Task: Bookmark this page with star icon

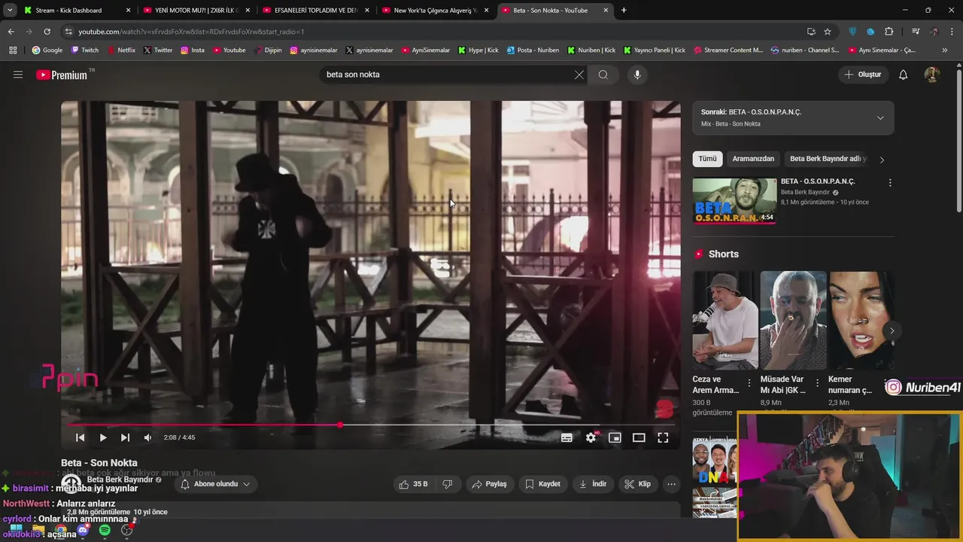Action: click(x=828, y=32)
